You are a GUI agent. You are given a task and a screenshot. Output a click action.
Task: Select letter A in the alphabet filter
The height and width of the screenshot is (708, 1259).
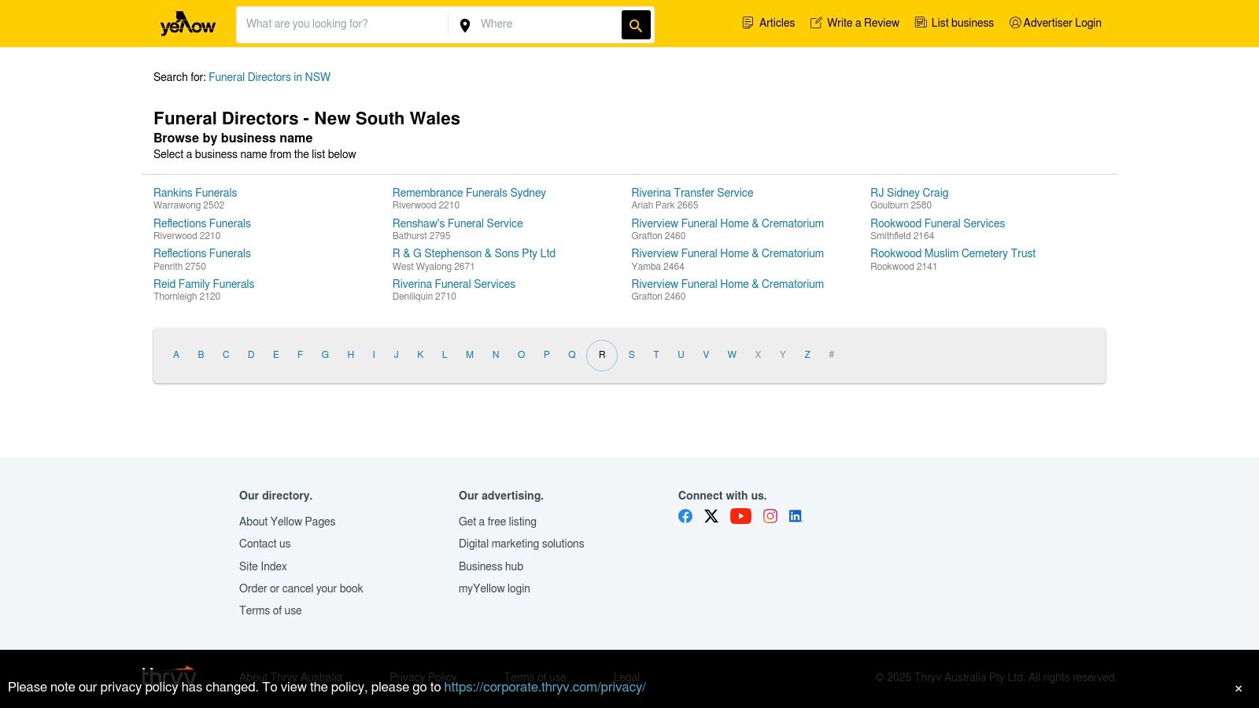[x=176, y=355]
